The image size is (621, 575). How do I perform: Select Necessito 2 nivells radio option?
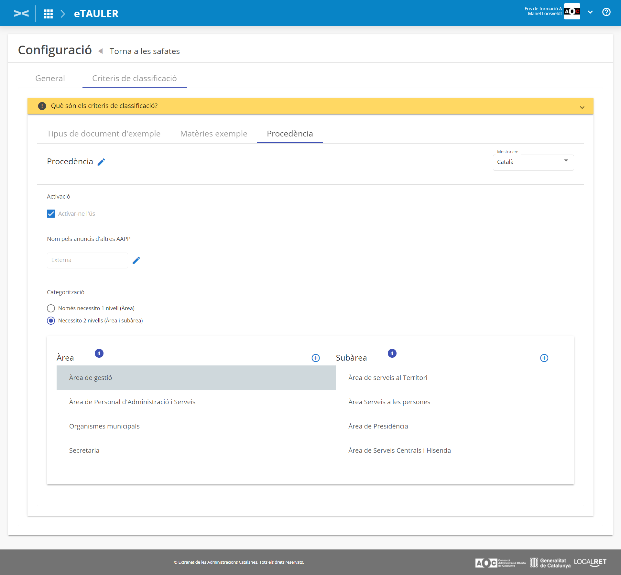pos(51,320)
